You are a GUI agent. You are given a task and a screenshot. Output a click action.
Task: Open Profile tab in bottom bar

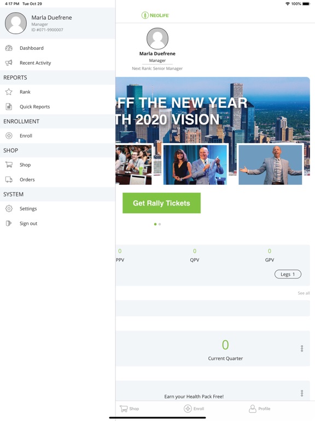click(260, 408)
